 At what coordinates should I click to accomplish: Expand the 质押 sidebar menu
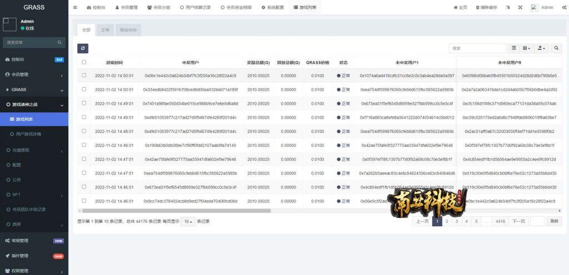point(34,225)
